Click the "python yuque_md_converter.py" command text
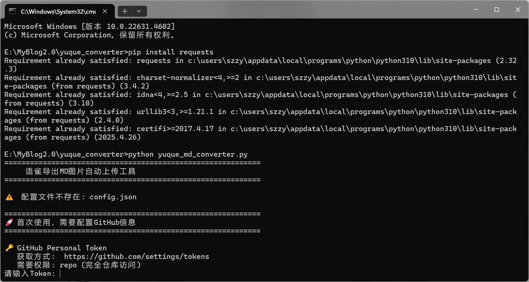Viewport: 529px width, 282px height. coord(188,154)
